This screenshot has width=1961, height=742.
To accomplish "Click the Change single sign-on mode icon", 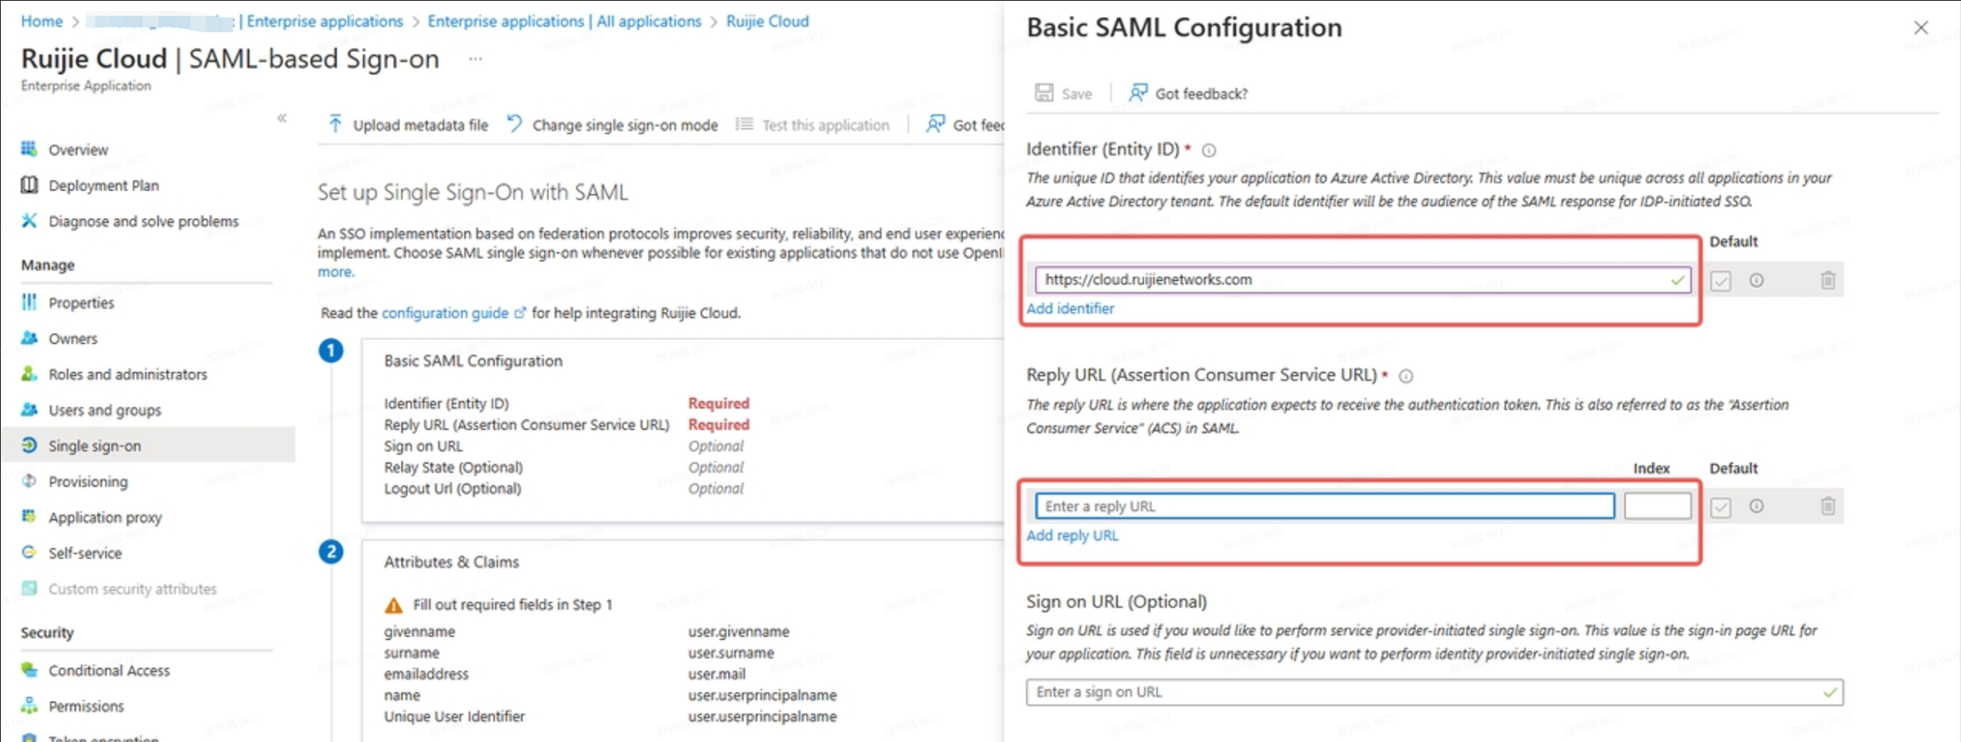I will tap(514, 124).
